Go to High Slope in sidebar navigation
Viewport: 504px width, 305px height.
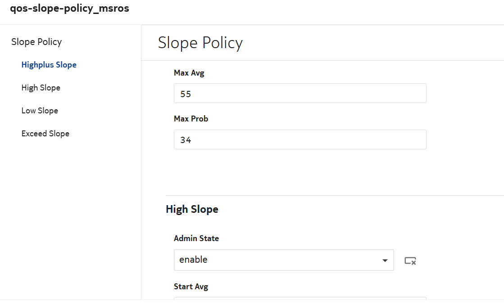(41, 88)
